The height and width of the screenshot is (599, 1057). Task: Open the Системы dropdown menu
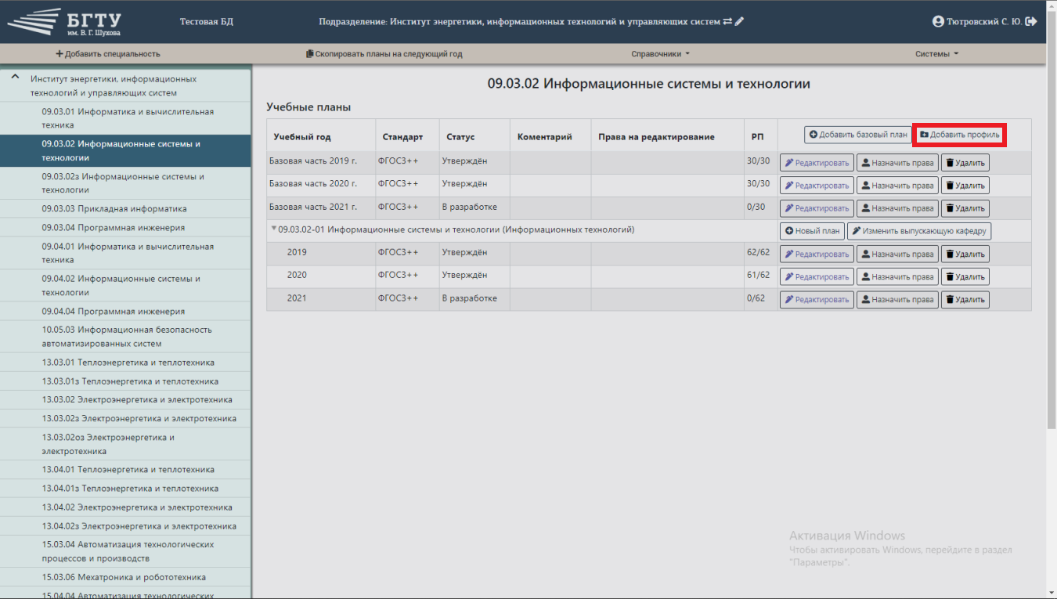(936, 54)
